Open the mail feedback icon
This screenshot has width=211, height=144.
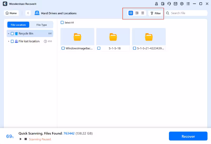coord(175,4)
